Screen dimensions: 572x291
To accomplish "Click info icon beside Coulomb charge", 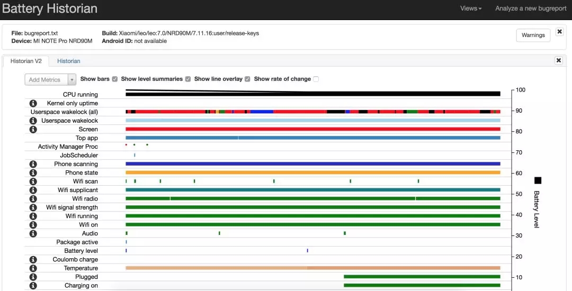I will point(33,260).
